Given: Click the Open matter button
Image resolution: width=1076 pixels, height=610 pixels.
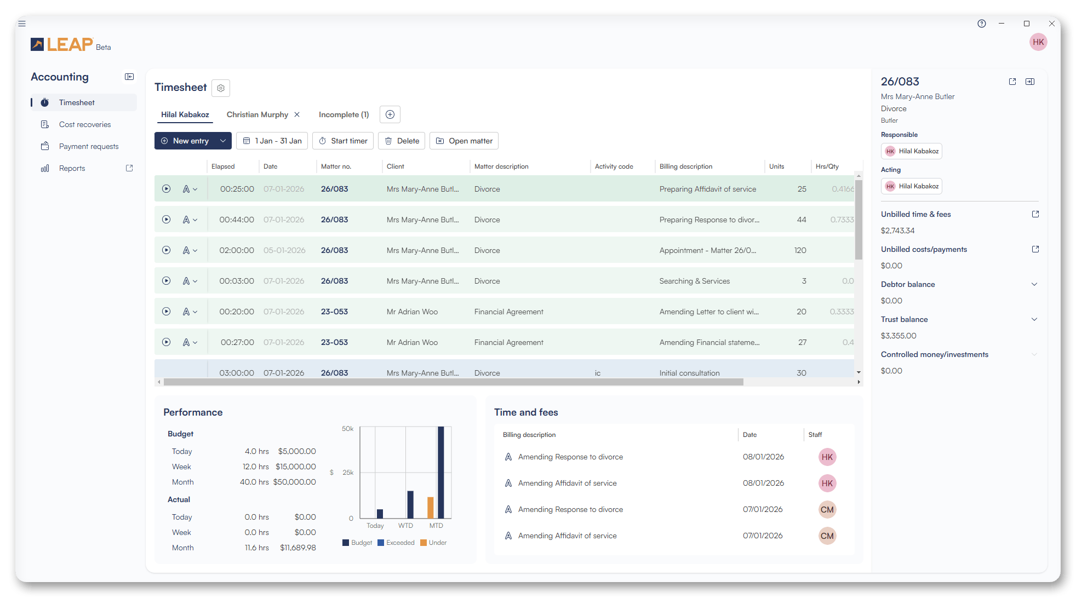Looking at the screenshot, I should click(463, 141).
